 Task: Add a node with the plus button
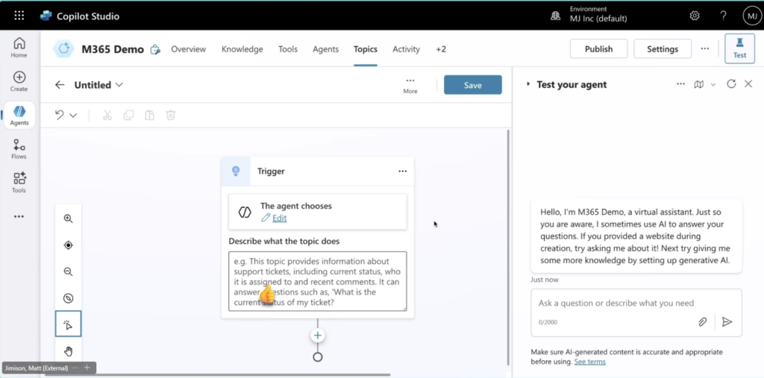[x=318, y=336]
